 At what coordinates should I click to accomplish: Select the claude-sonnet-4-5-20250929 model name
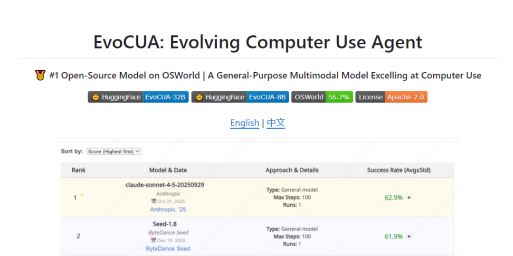[165, 185]
